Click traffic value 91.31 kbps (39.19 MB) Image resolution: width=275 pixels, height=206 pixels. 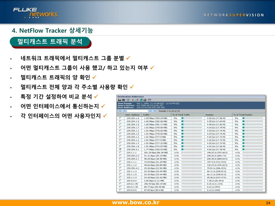[x=155, y=156]
